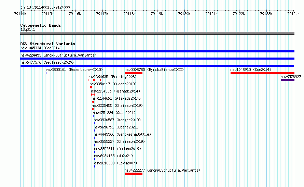Viewport: 304px width, 187px height.
Task: Click the 79116k ruler tick label
Action: pos(75,14)
